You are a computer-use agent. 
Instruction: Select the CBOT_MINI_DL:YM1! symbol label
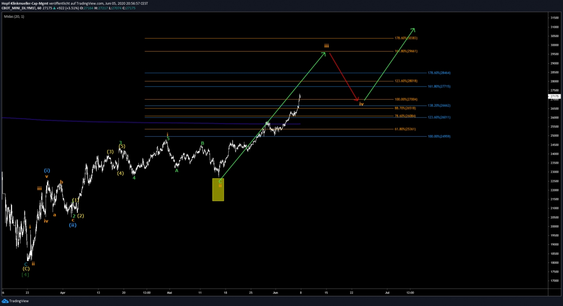point(18,8)
